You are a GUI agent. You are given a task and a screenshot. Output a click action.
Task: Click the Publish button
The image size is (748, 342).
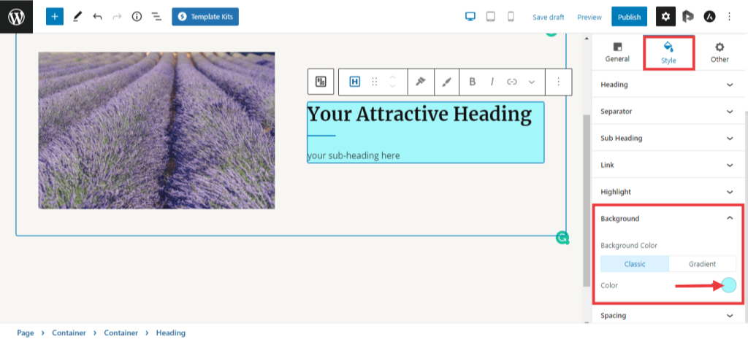point(629,17)
